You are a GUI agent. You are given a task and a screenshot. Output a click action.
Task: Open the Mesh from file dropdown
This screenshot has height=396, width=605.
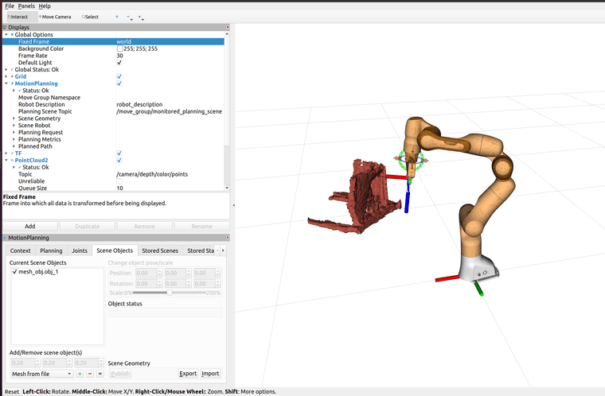42,374
